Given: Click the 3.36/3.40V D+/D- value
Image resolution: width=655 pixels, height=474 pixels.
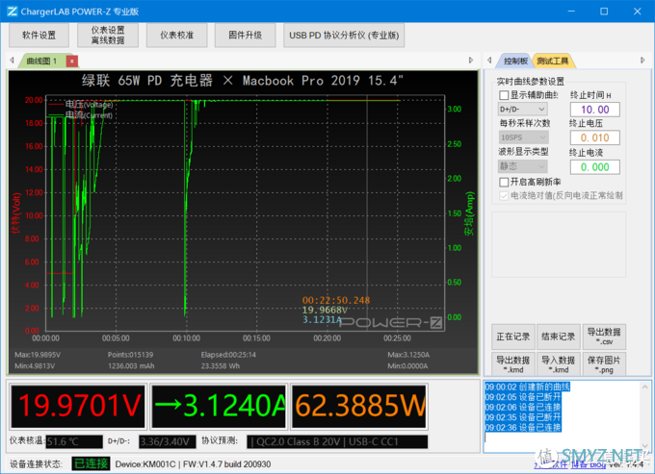Looking at the screenshot, I should [167, 442].
